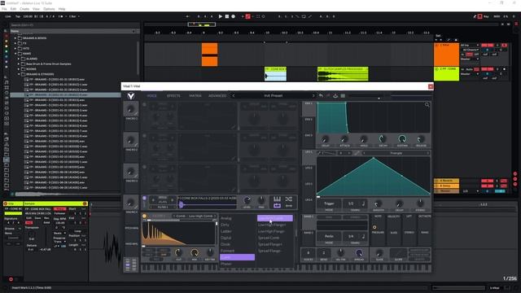
Task: Adjust the envelope Attack knob
Action: (x=344, y=139)
